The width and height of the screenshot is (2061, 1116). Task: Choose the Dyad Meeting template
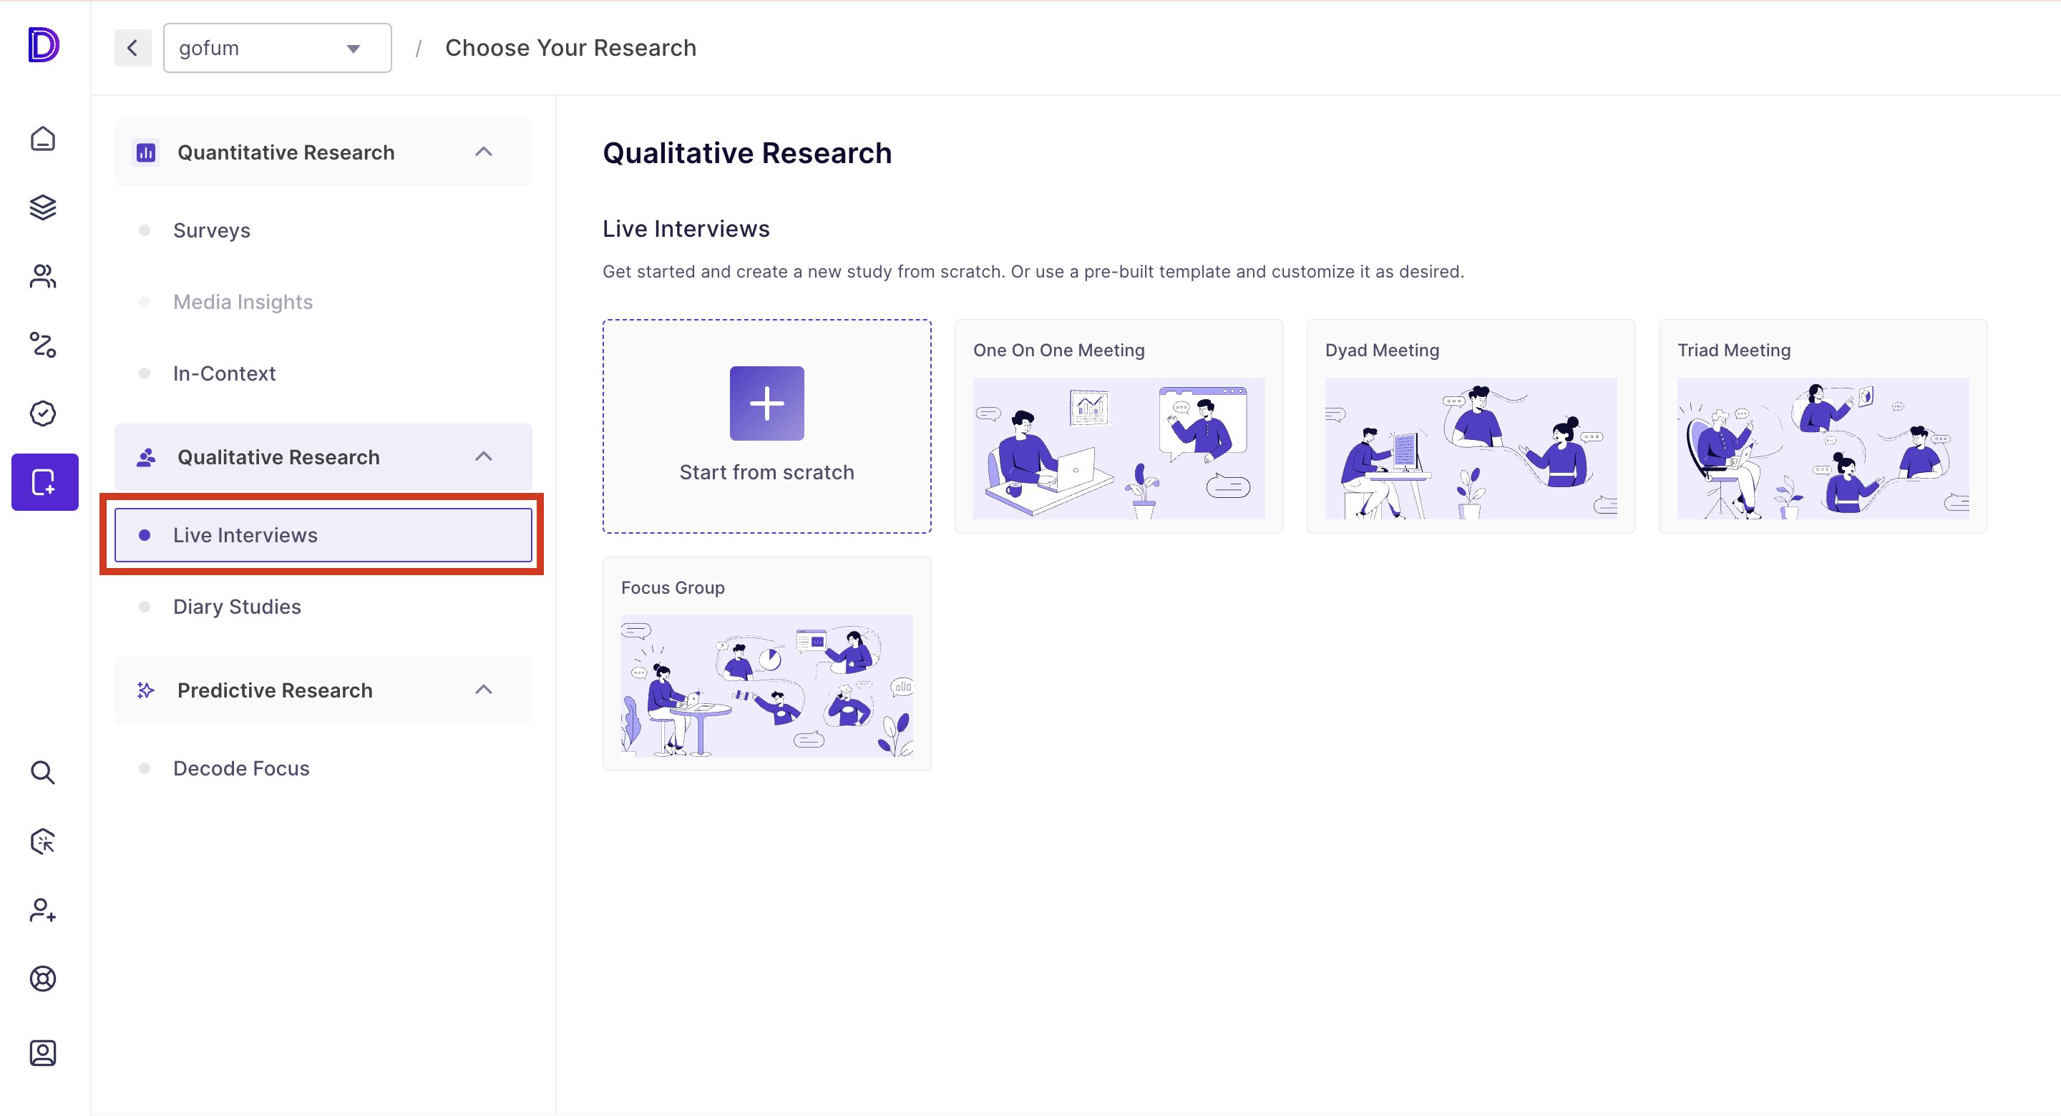pos(1471,426)
